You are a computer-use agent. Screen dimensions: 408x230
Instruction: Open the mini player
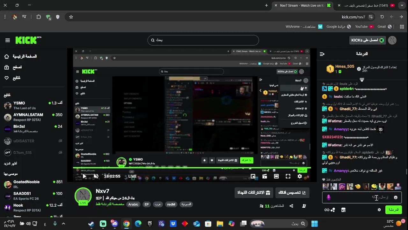[x=253, y=176]
